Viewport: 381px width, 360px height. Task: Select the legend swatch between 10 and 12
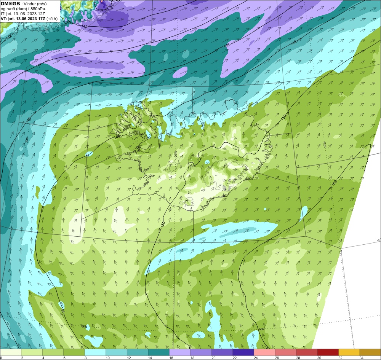point(116,352)
